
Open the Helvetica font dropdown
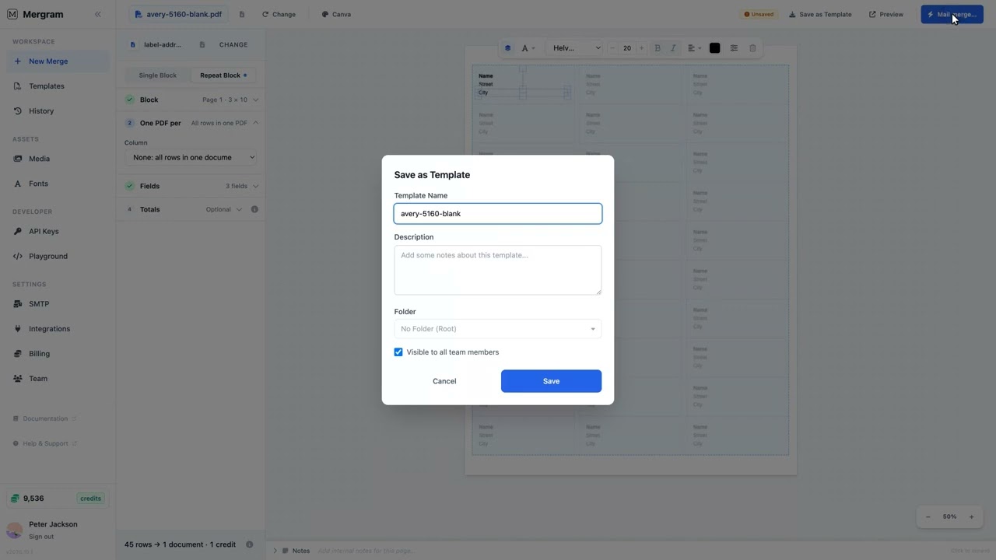coord(576,48)
